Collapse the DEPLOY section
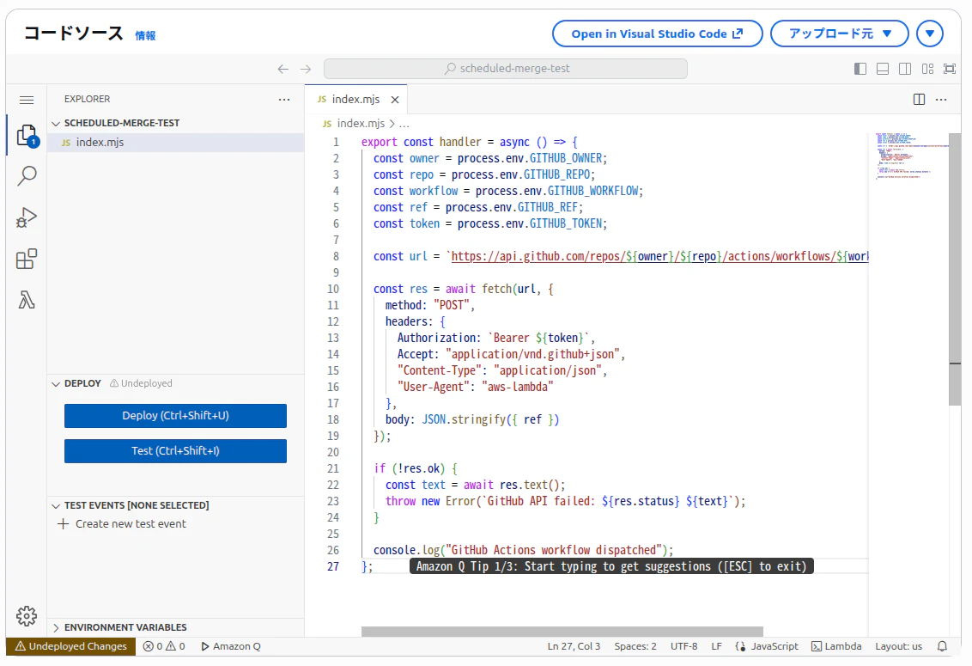This screenshot has width=972, height=666. click(x=76, y=383)
